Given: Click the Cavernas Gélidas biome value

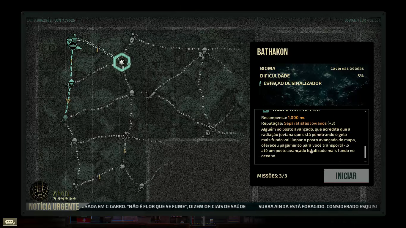Looking at the screenshot, I should (x=347, y=68).
